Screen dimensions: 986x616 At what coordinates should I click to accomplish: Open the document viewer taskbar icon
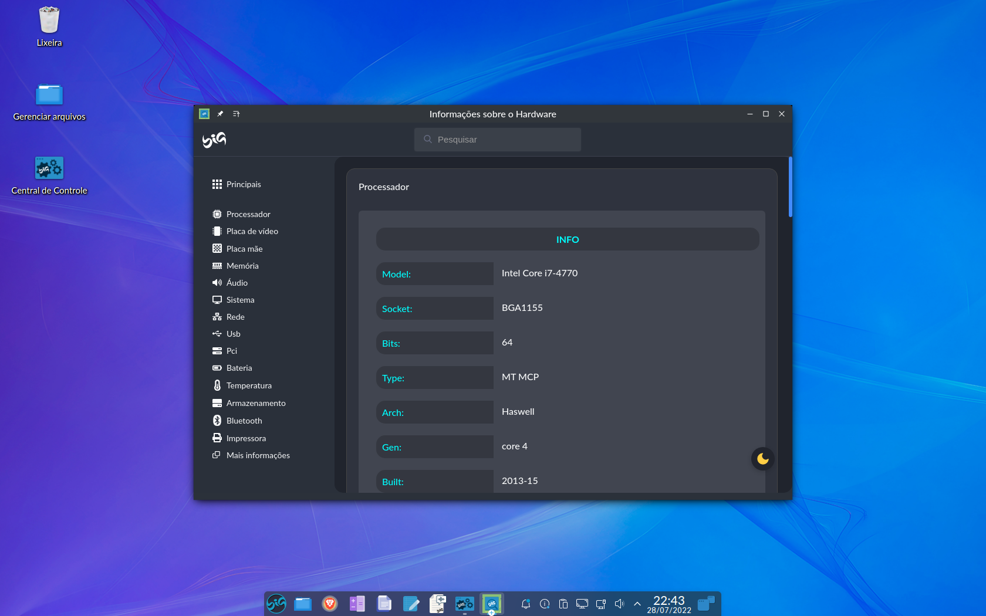(384, 603)
